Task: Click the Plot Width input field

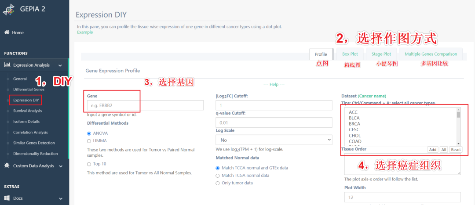Action: tap(402, 197)
